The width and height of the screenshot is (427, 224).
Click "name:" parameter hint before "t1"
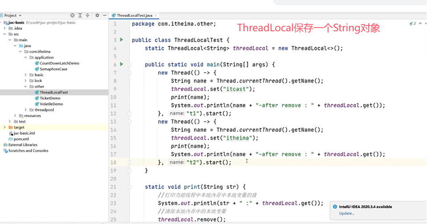(177, 113)
